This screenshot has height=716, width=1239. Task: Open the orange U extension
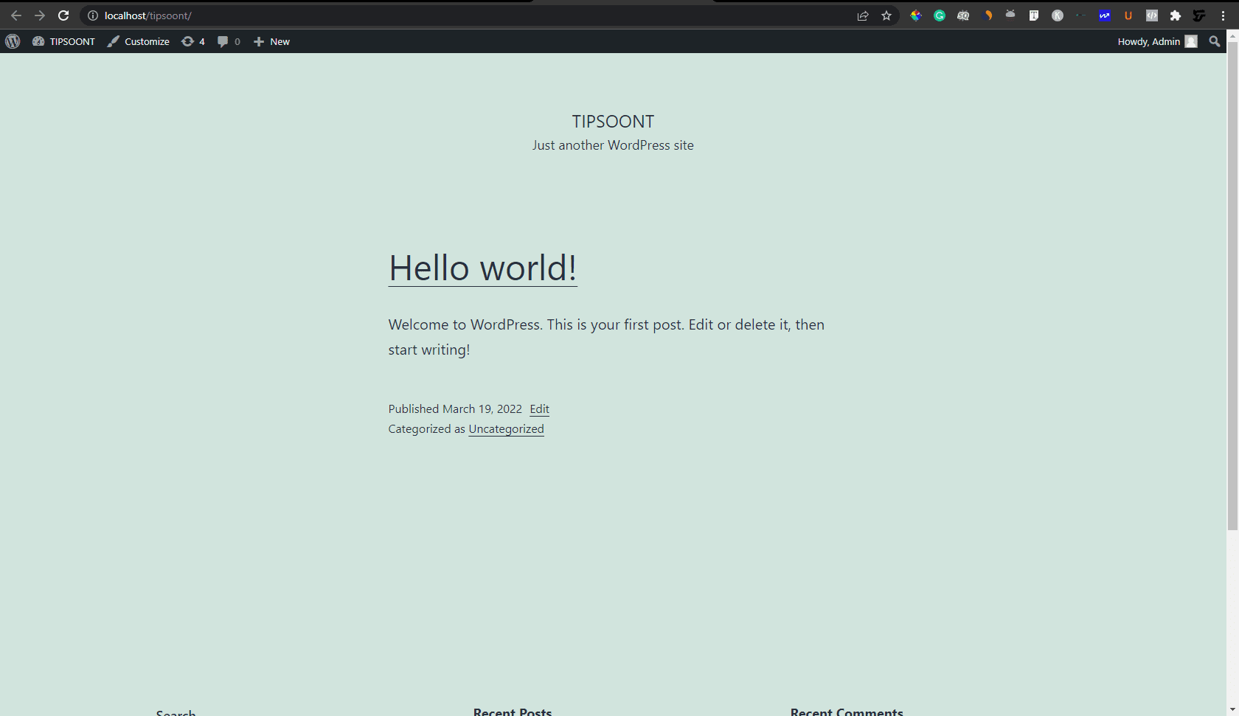[x=1128, y=15]
